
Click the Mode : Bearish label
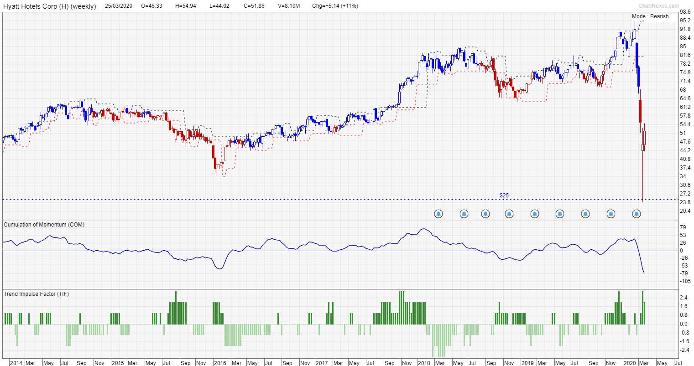(650, 16)
